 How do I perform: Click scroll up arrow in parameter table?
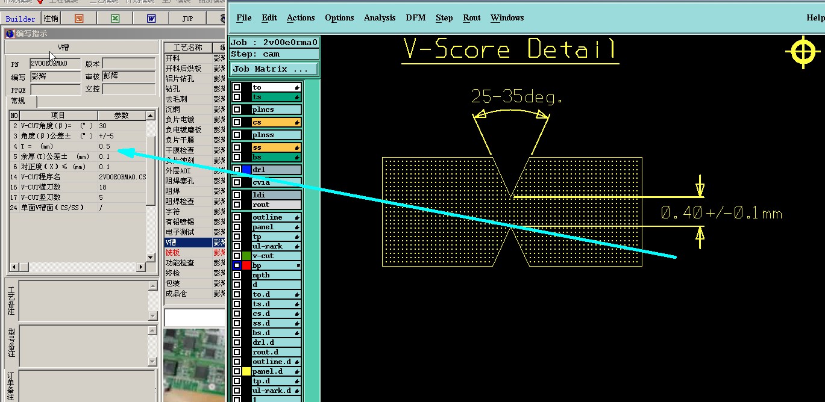[151, 115]
